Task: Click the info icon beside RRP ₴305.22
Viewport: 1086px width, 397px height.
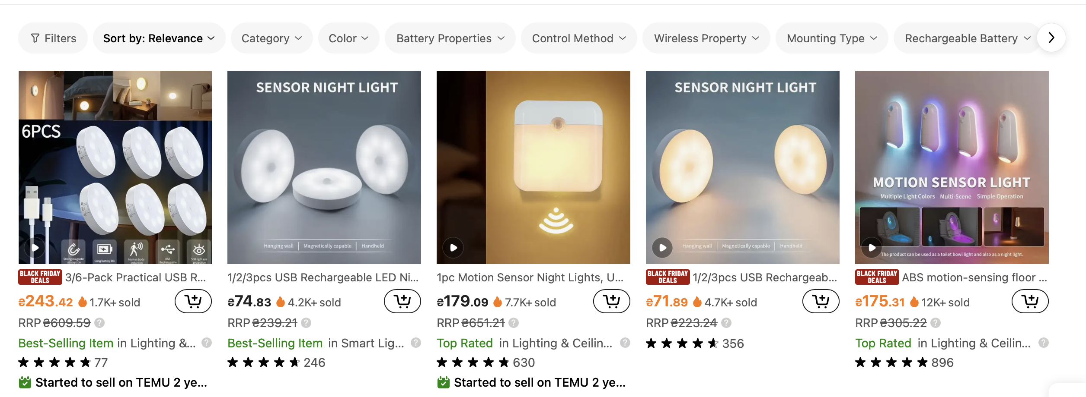Action: (x=936, y=323)
